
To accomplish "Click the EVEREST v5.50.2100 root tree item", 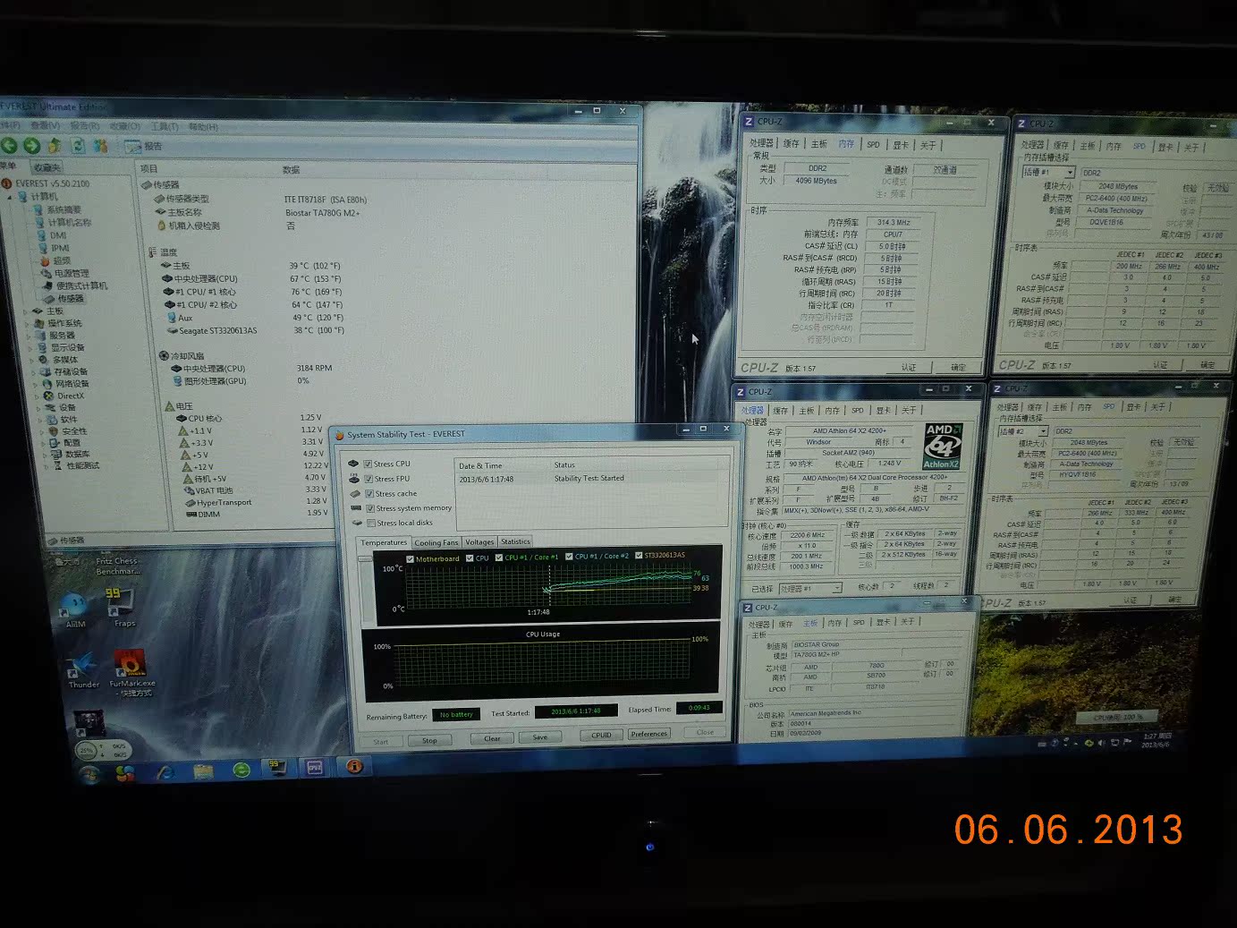I will point(46,183).
